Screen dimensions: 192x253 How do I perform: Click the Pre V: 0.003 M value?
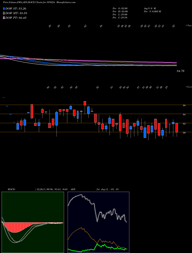tap(152, 11)
